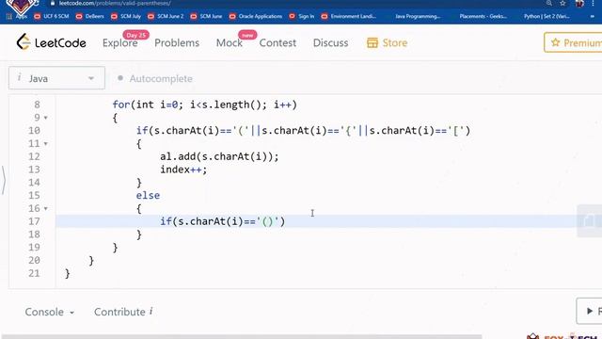
Task: Open the Environment Landing bookmark
Action: click(349, 17)
